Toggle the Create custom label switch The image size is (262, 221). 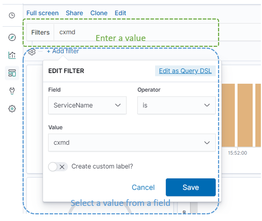[58, 166]
